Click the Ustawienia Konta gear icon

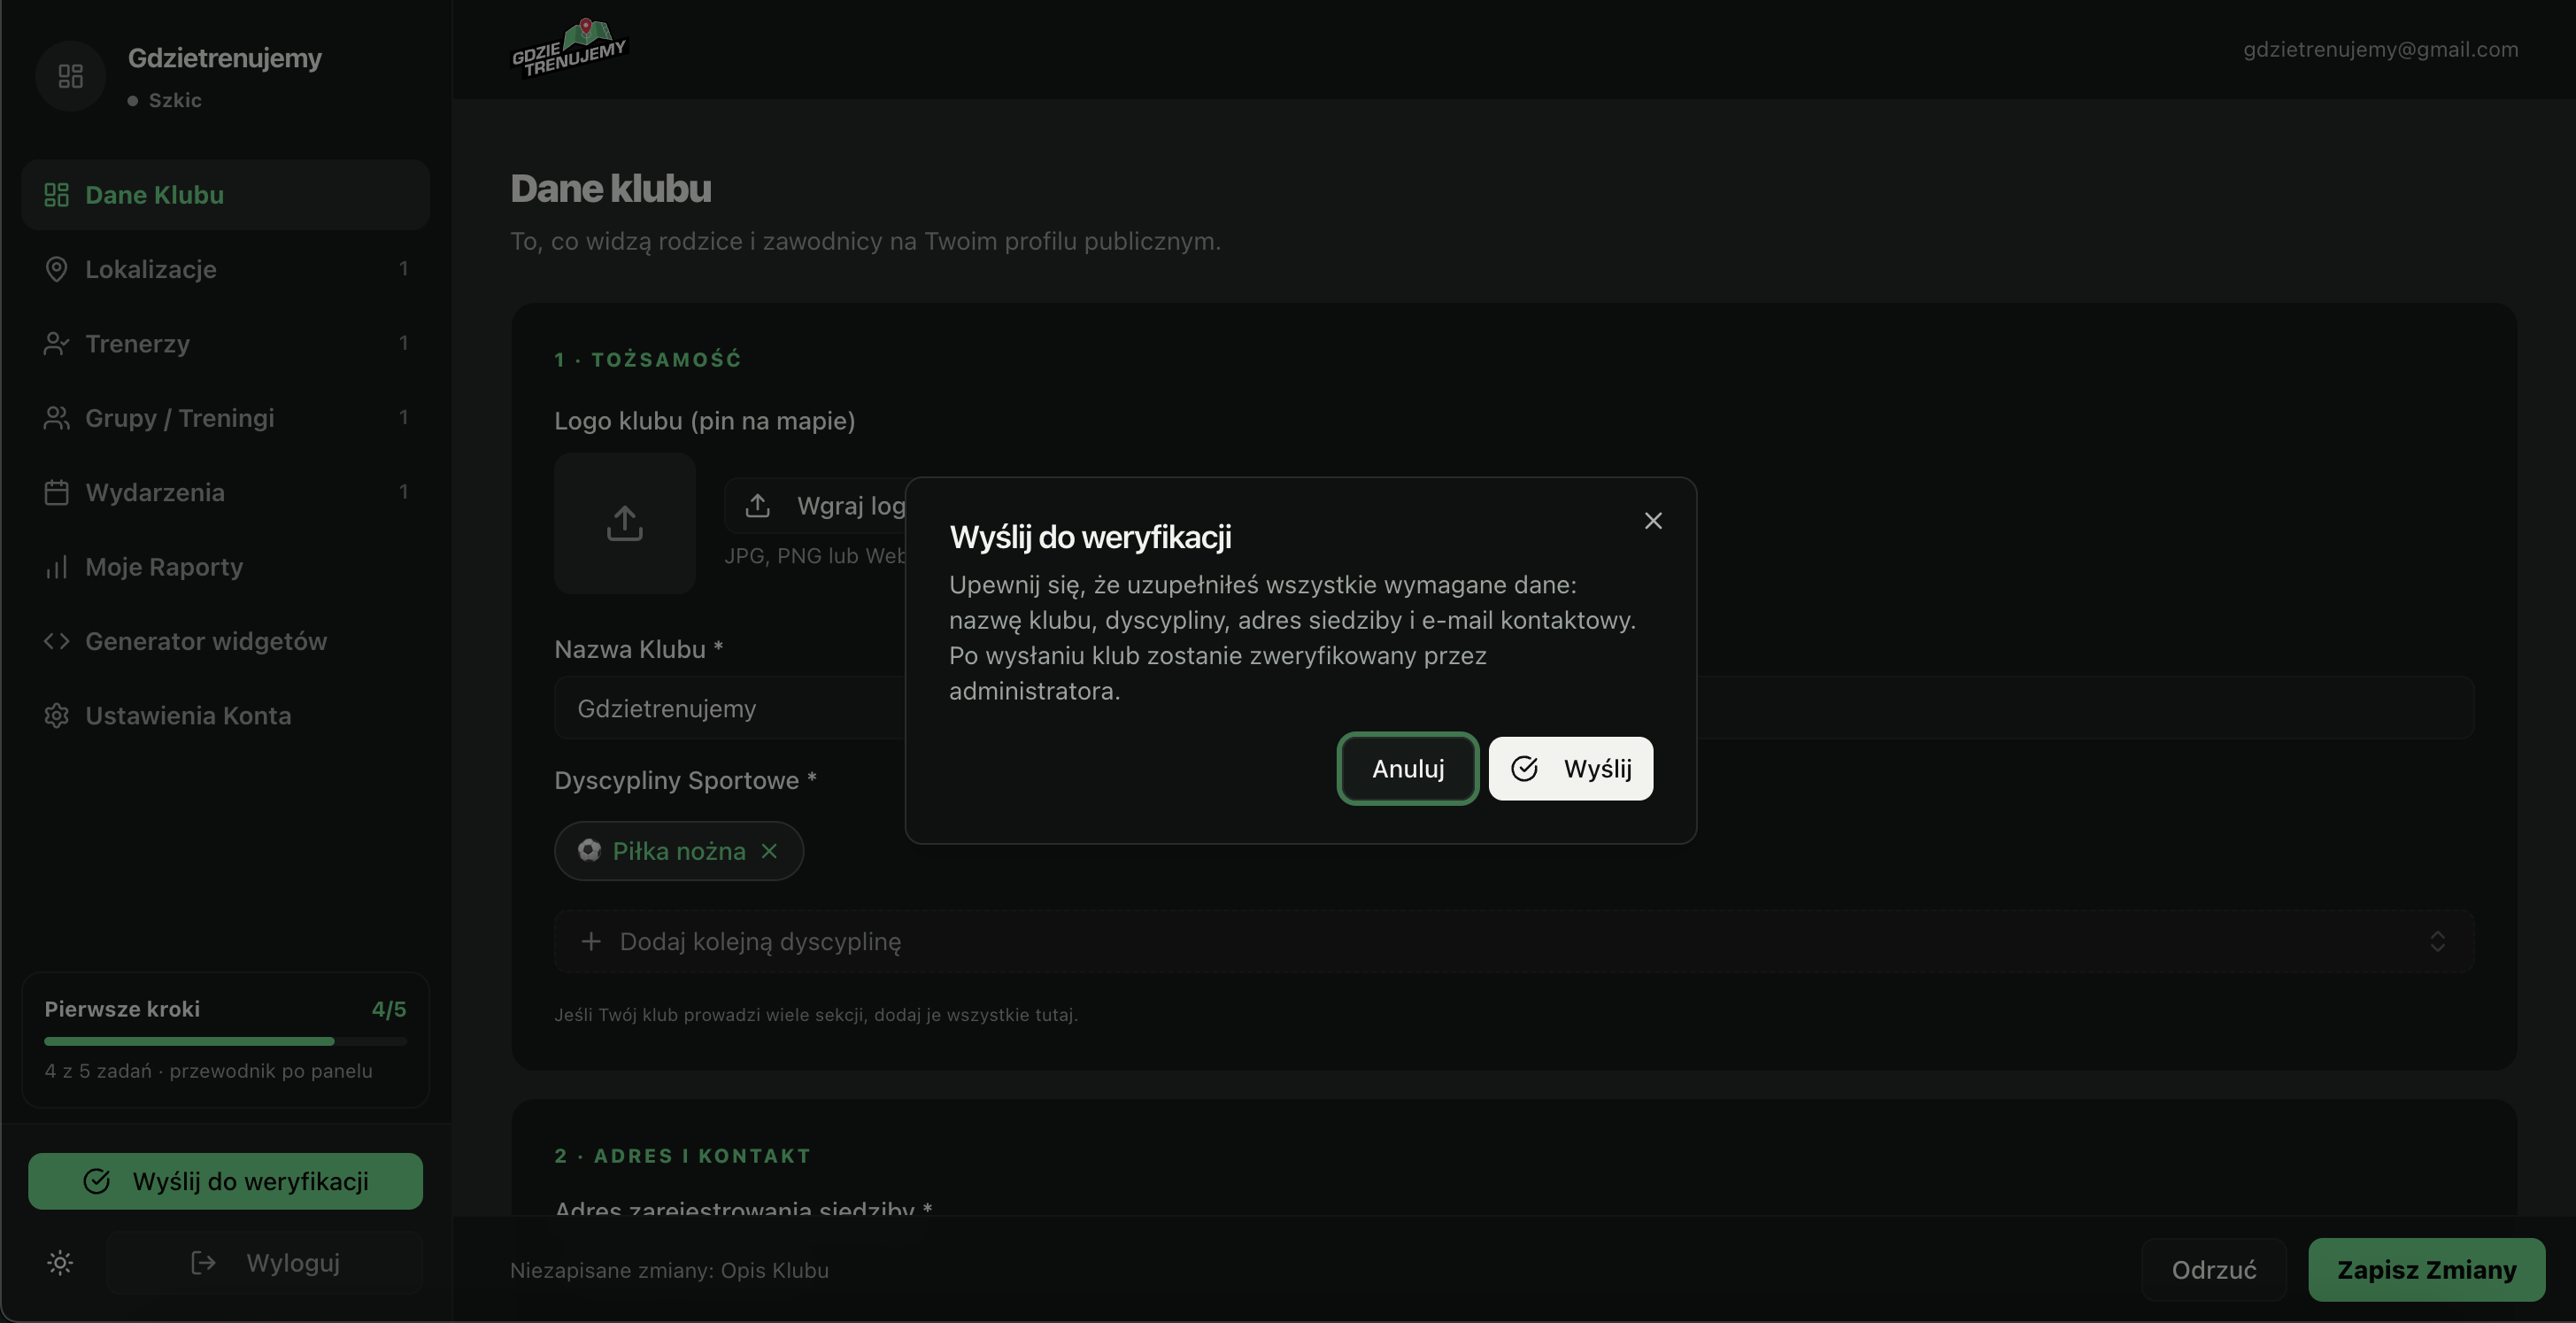57,715
